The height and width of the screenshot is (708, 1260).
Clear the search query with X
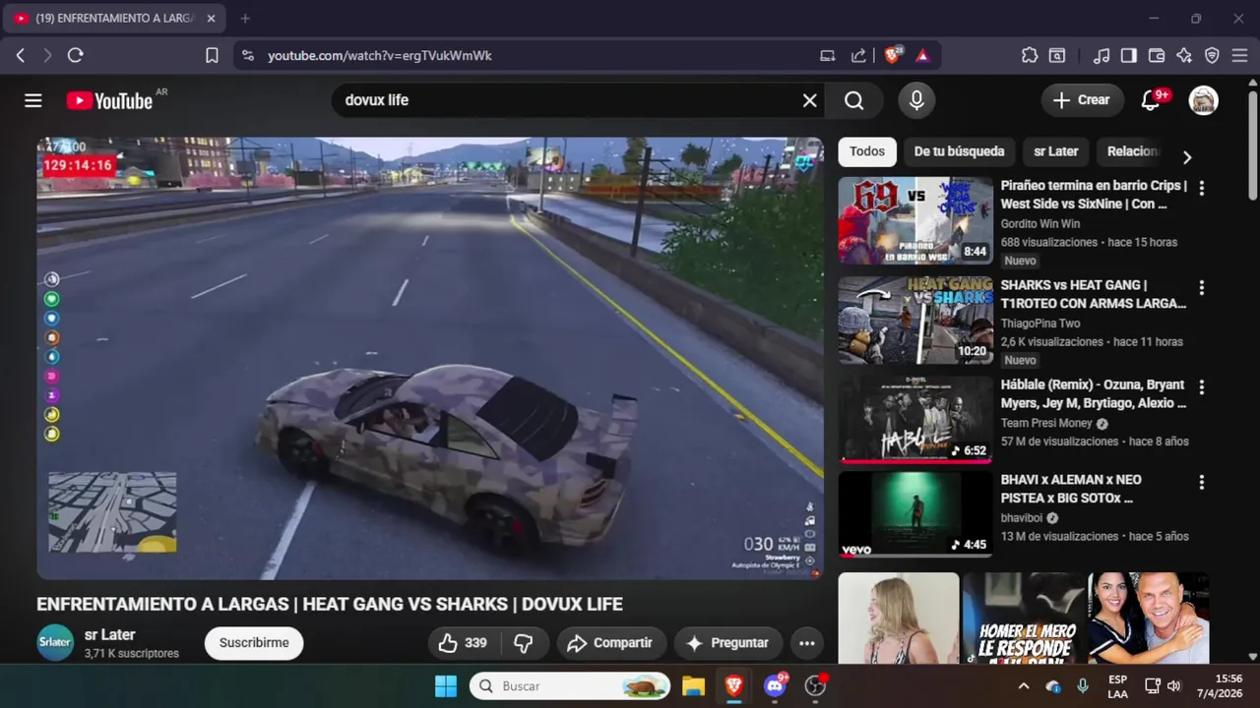coord(809,100)
